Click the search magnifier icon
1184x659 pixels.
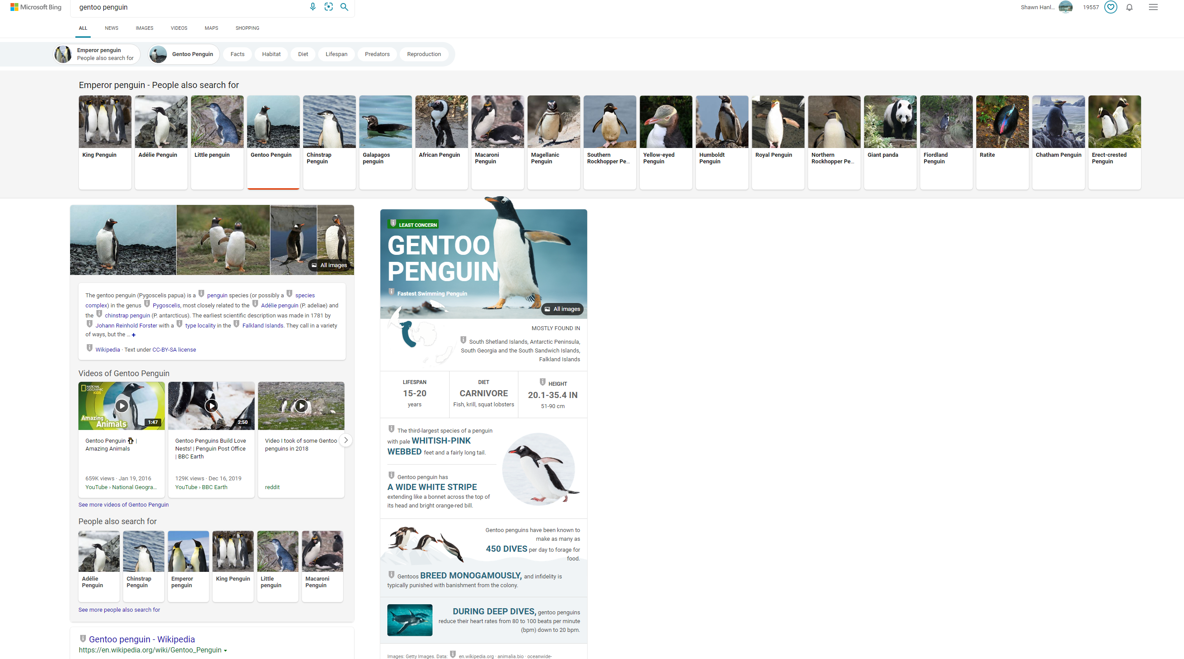point(344,7)
